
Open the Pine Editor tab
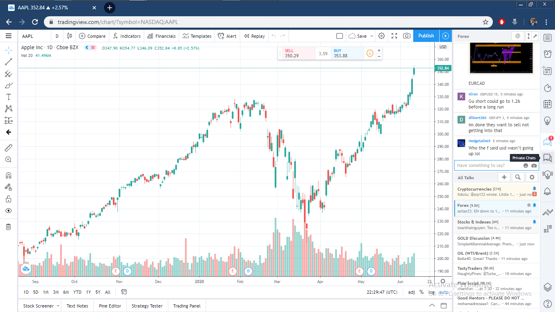tap(110, 306)
